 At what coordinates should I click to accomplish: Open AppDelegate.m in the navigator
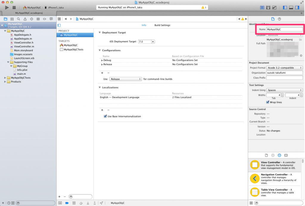tap(23, 39)
